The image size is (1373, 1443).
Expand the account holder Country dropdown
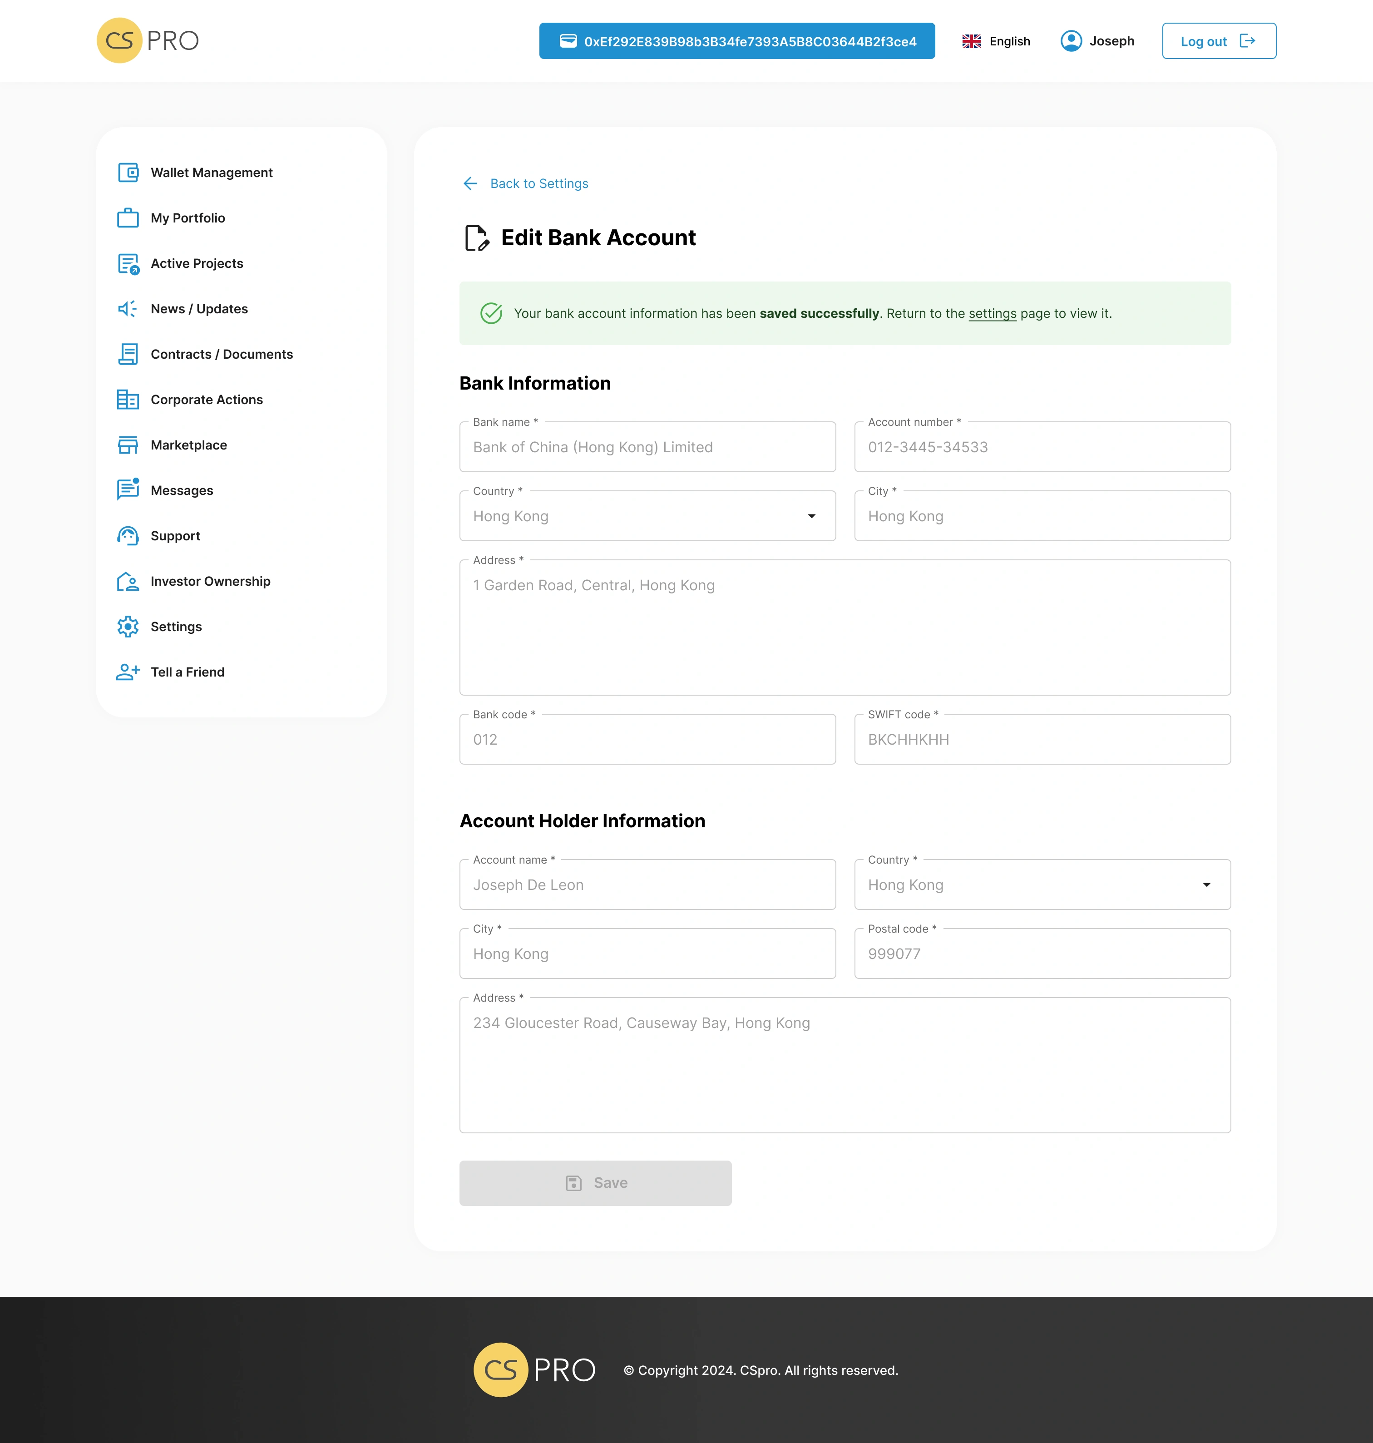(1206, 885)
